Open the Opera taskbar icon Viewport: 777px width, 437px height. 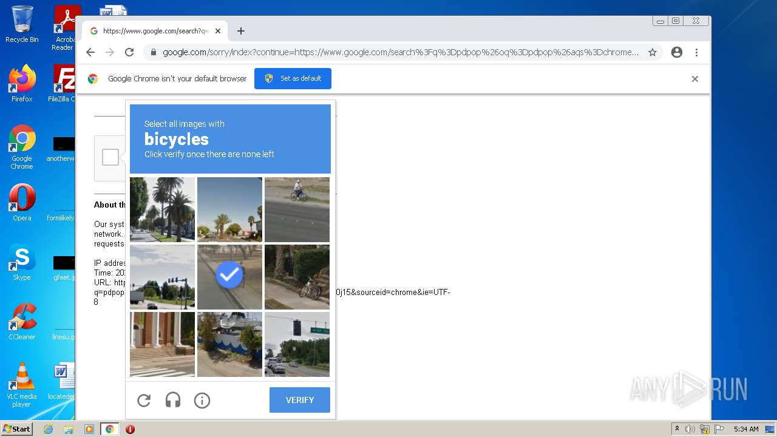(x=130, y=429)
